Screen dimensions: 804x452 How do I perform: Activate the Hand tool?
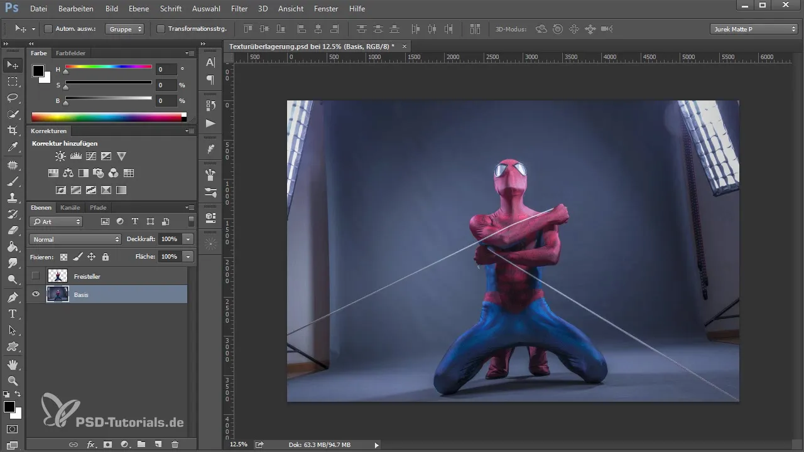[12, 364]
